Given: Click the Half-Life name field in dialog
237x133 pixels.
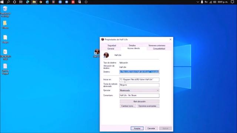Looking at the screenshot, I should pyautogui.click(x=118, y=55).
